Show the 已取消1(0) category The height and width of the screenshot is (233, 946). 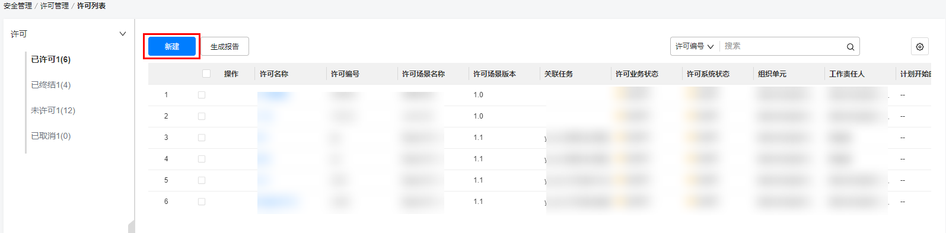51,136
